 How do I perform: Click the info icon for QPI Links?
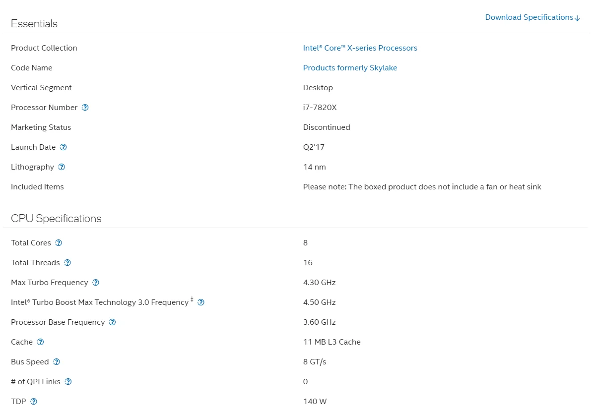68,382
